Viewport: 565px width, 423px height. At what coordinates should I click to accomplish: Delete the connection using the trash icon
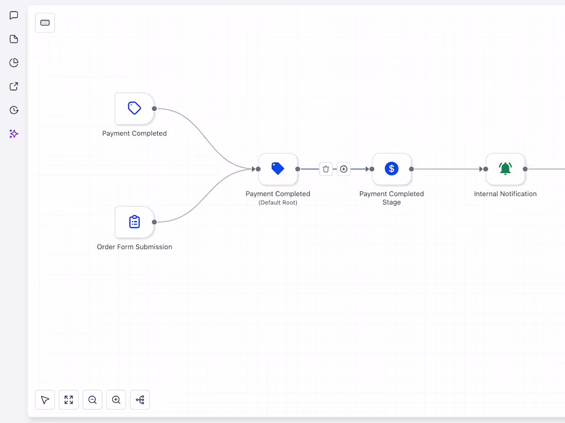[326, 169]
